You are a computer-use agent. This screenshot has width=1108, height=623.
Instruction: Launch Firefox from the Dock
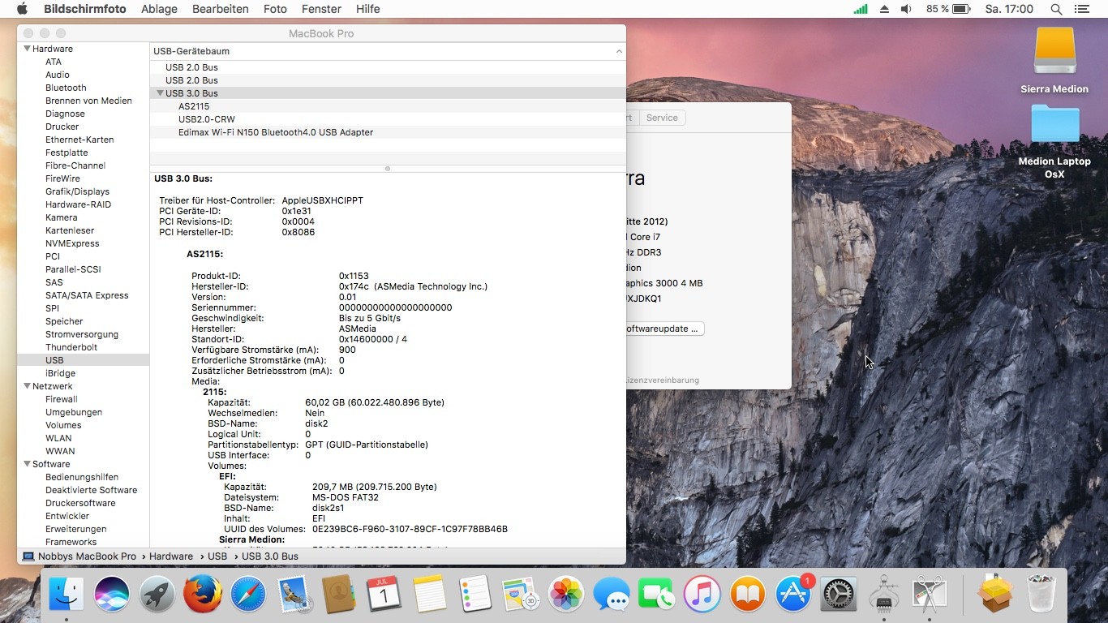coord(203,595)
